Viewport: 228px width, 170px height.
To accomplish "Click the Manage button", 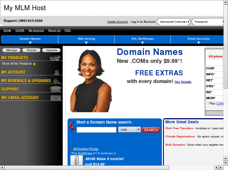I will (x=12, y=50).
